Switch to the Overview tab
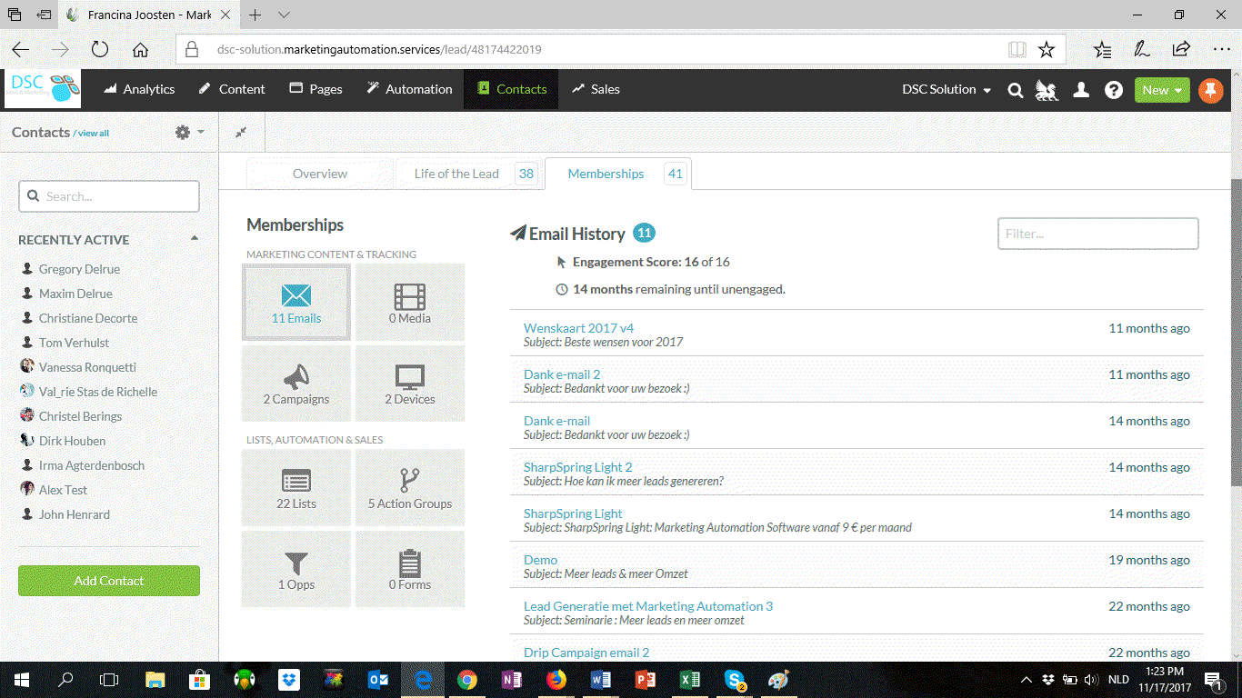 coord(319,173)
